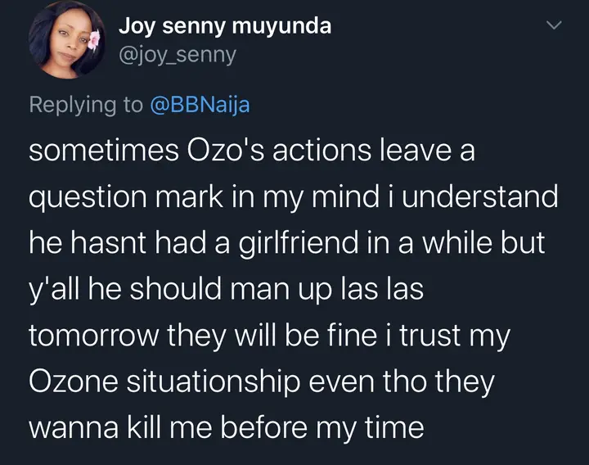Open the @joy_senny handle
This screenshot has height=465, width=589.
point(178,55)
